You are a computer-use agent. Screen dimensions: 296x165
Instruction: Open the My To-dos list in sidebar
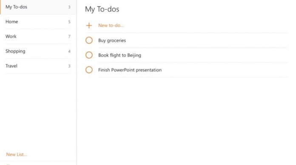(38, 7)
